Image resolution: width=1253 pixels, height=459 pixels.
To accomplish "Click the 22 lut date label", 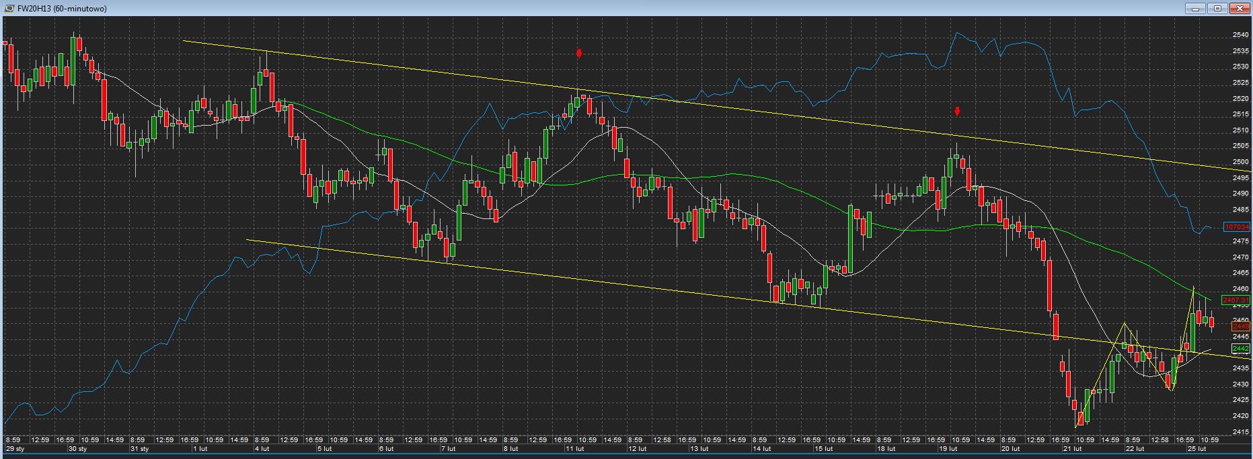I will [1135, 448].
